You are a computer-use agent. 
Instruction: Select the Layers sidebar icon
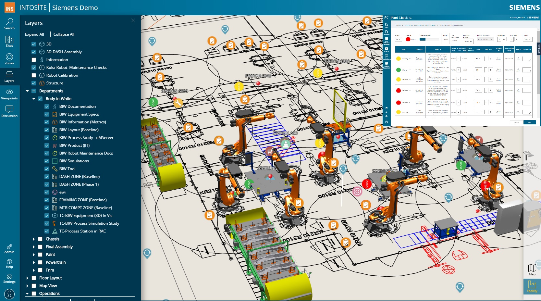point(9,77)
